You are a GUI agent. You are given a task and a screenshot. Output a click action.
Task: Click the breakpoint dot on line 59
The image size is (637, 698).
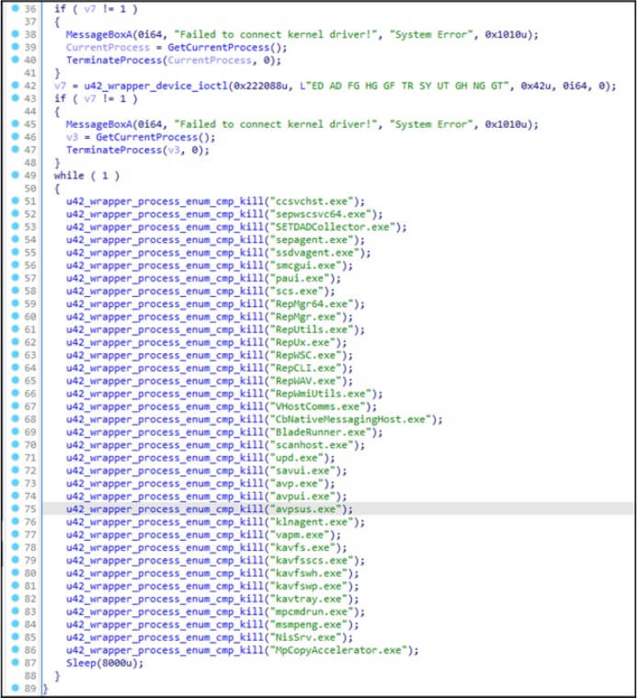click(x=15, y=303)
